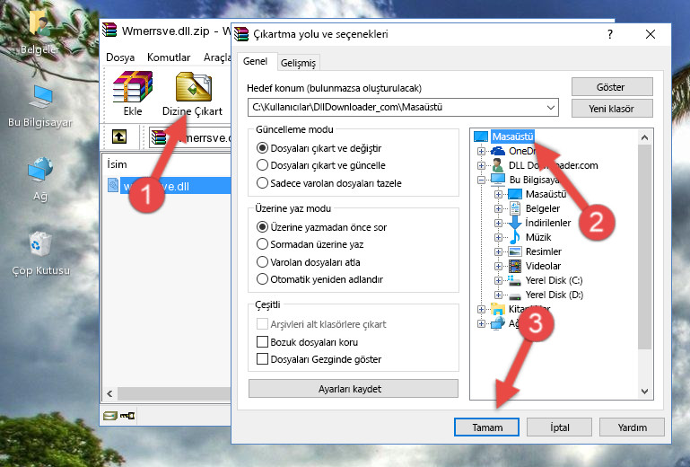Open the Hedef konum path dropdown
This screenshot has height=467, width=690.
pyautogui.click(x=551, y=108)
